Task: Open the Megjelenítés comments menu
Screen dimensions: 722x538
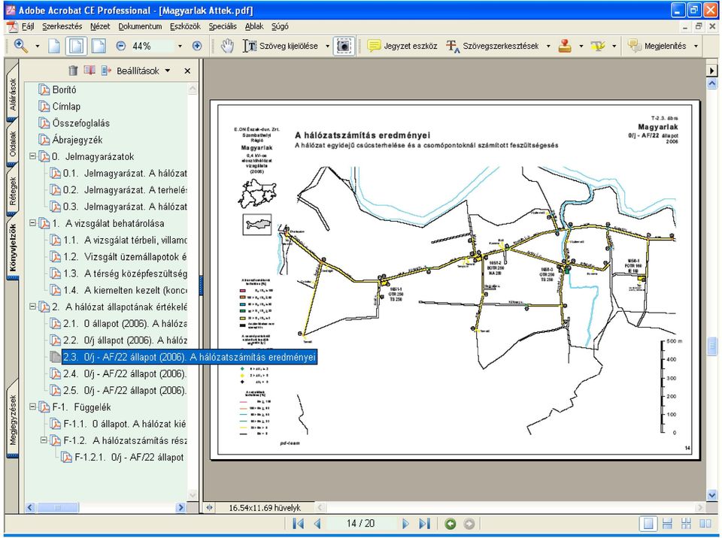Action: click(x=663, y=46)
